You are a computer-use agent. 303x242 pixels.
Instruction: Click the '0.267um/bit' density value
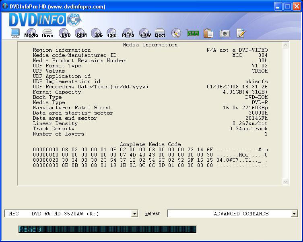point(250,123)
